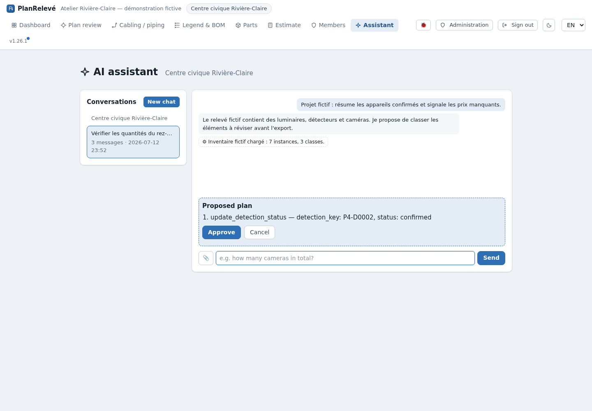Image resolution: width=592 pixels, height=411 pixels.
Task: Open the Dashboard tab
Action: click(x=31, y=25)
